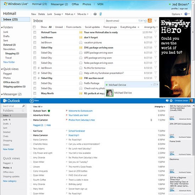The width and height of the screenshot is (195, 195).
Task: Click the Outlook logo in blue bar
Action: click(11, 101)
